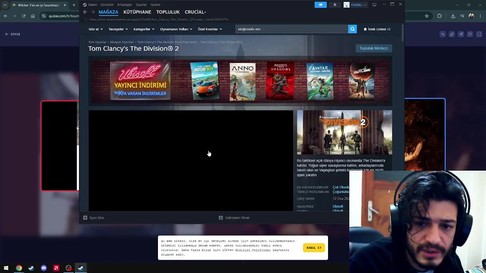Image resolution: width=486 pixels, height=273 pixels.
Task: Open Chrome extensions puzzle icon
Action: point(440,16)
